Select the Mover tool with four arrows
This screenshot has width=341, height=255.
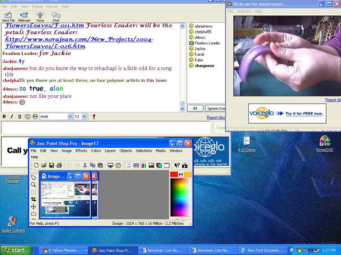34,207
